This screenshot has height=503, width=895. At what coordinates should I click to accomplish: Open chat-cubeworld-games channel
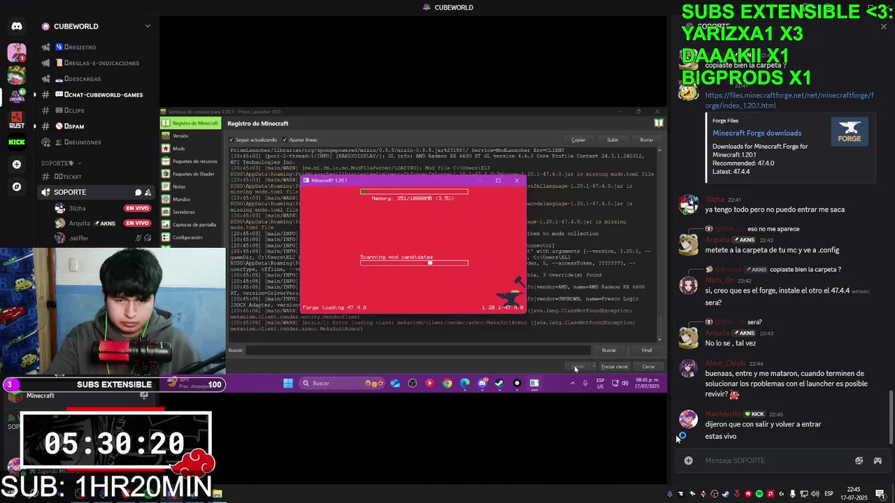(96, 94)
